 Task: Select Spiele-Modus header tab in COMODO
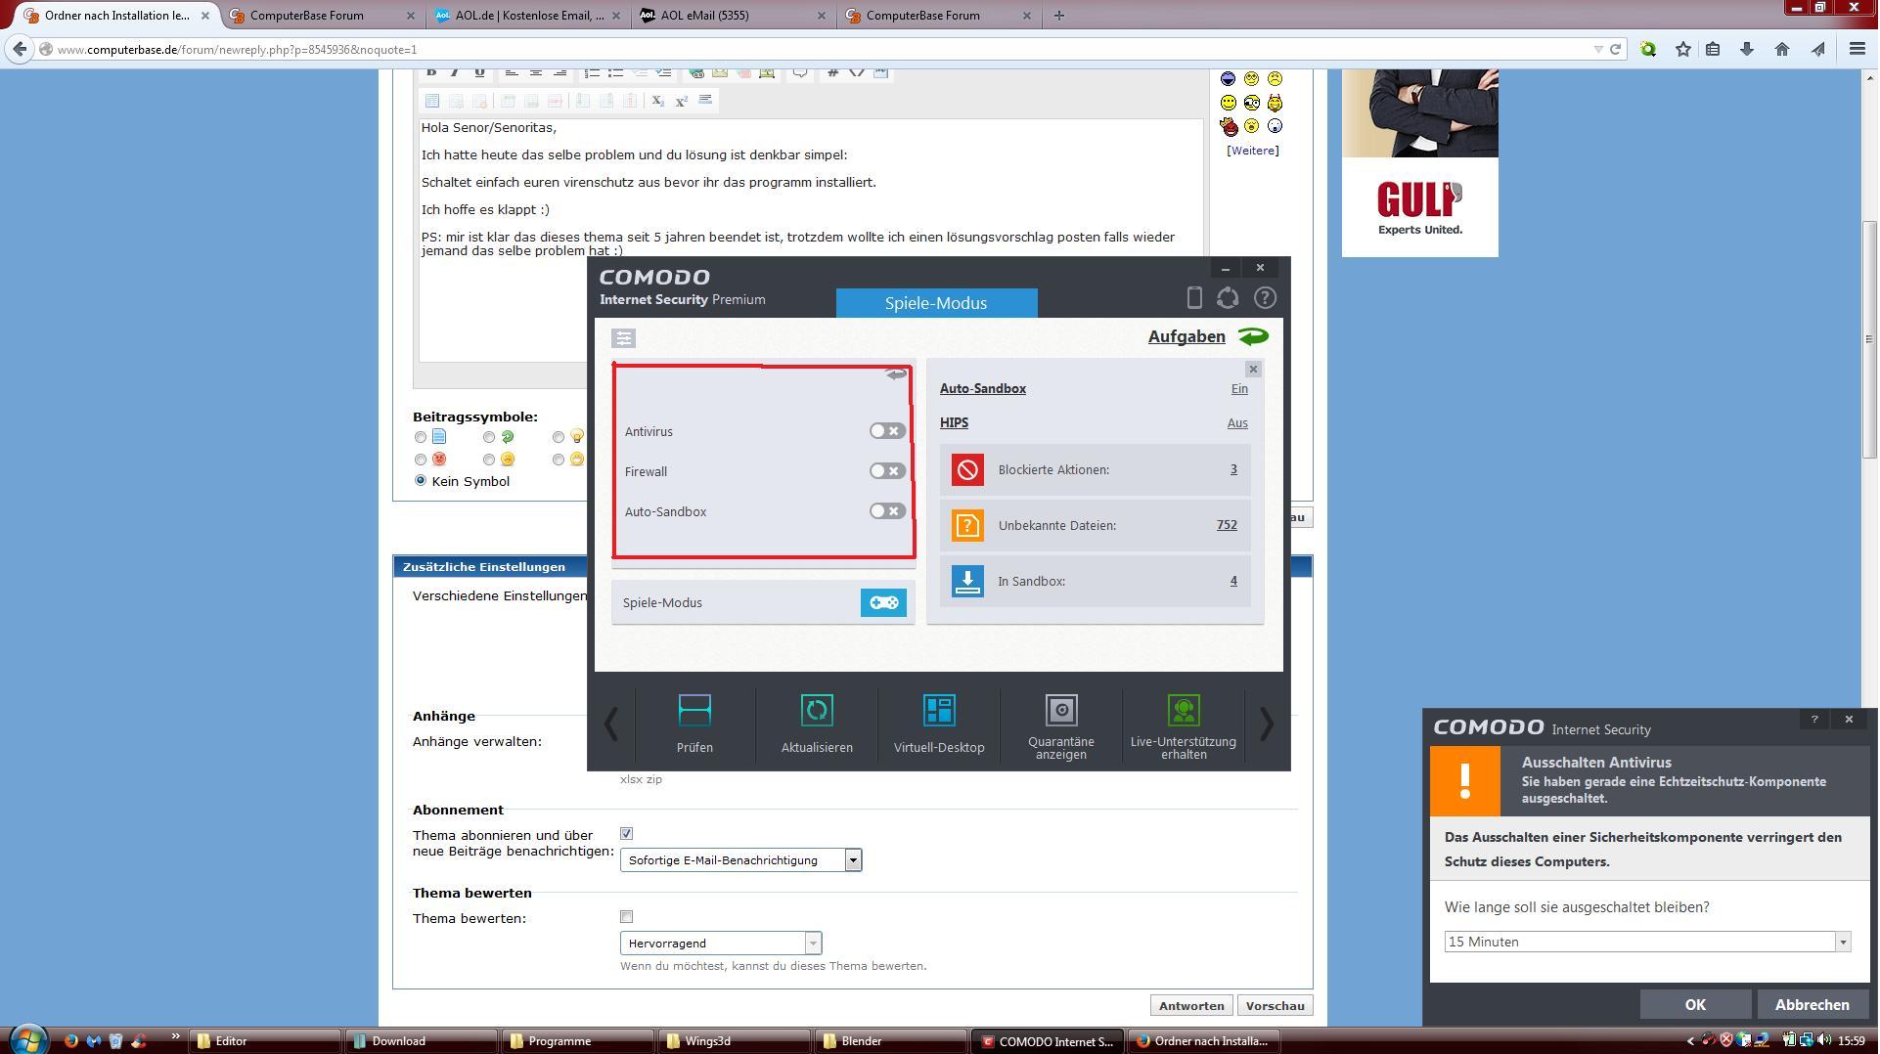coord(936,303)
